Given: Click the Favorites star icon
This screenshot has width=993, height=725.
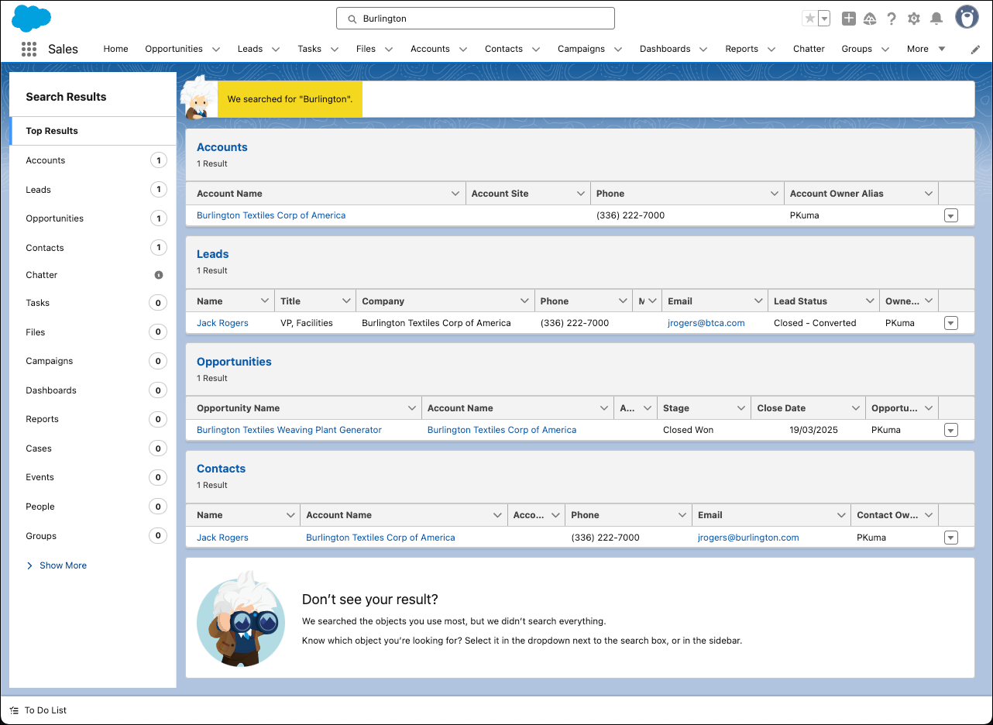Looking at the screenshot, I should click(810, 18).
